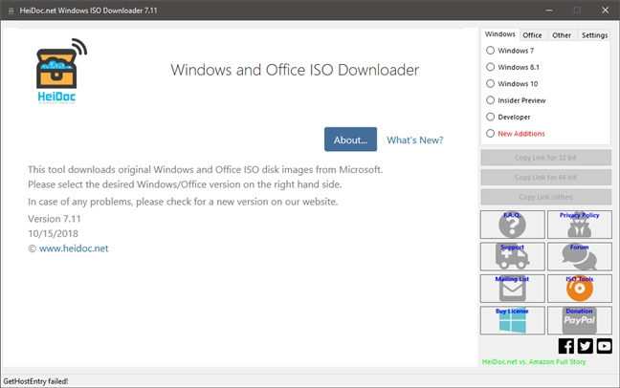
Task: Click the Support ambulance icon
Action: [x=513, y=256]
